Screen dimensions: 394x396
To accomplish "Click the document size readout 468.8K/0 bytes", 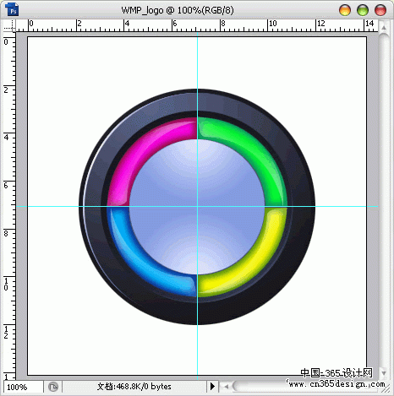I will coord(134,387).
